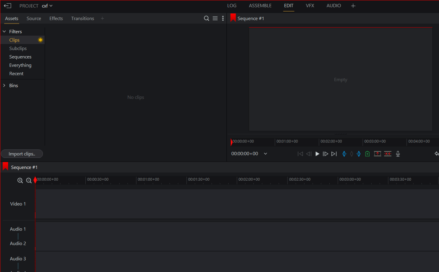Select the Audio 1 track label
Viewport: 439px width, 272px height.
pyautogui.click(x=18, y=229)
